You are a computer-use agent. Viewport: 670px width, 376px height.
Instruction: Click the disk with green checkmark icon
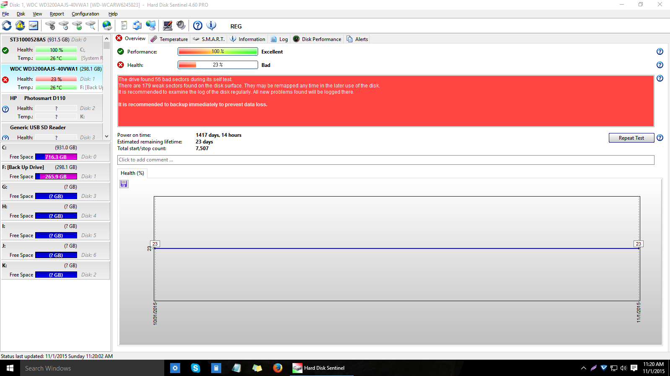tap(77, 26)
